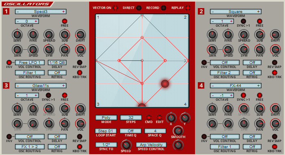The image size is (285, 155).
Task: Click the Arp Velocity speed control amount knob
Action: point(178,144)
